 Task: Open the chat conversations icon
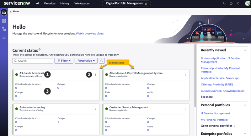[224, 3]
